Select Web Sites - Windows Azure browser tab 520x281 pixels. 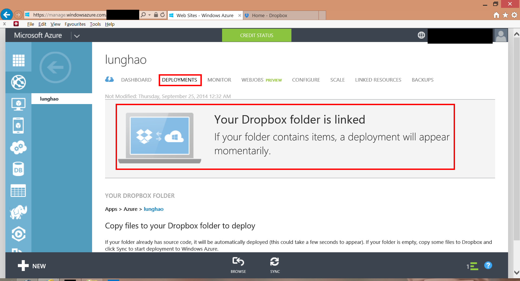point(205,15)
